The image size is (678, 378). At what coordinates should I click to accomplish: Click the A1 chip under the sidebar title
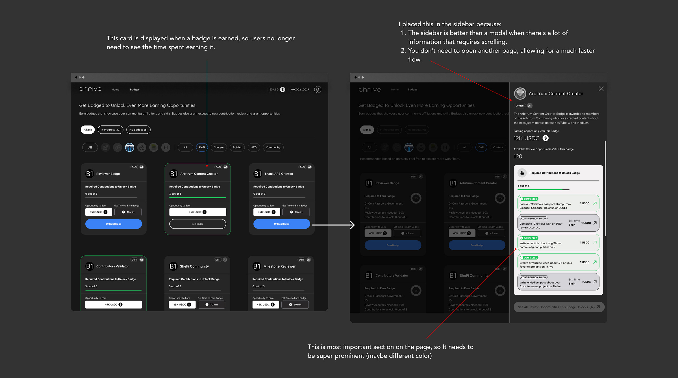530,106
